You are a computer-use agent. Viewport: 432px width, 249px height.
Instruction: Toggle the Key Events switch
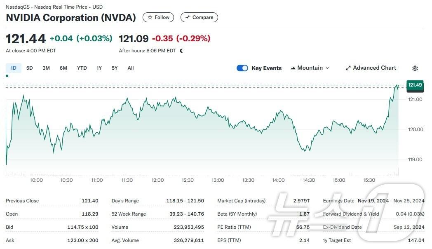(242, 68)
